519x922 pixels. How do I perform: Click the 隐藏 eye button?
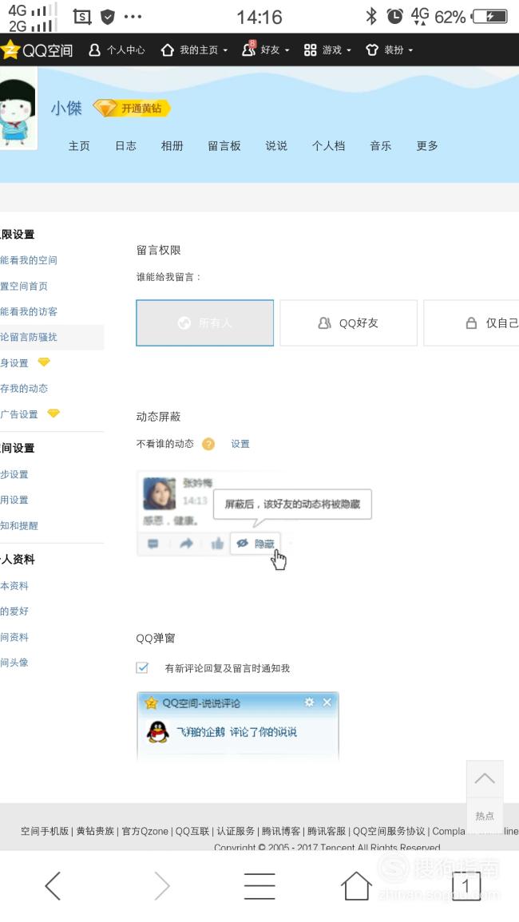coord(256,544)
